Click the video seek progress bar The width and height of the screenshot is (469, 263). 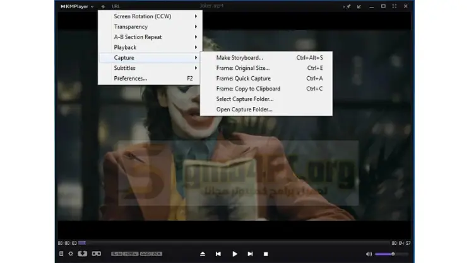234,243
